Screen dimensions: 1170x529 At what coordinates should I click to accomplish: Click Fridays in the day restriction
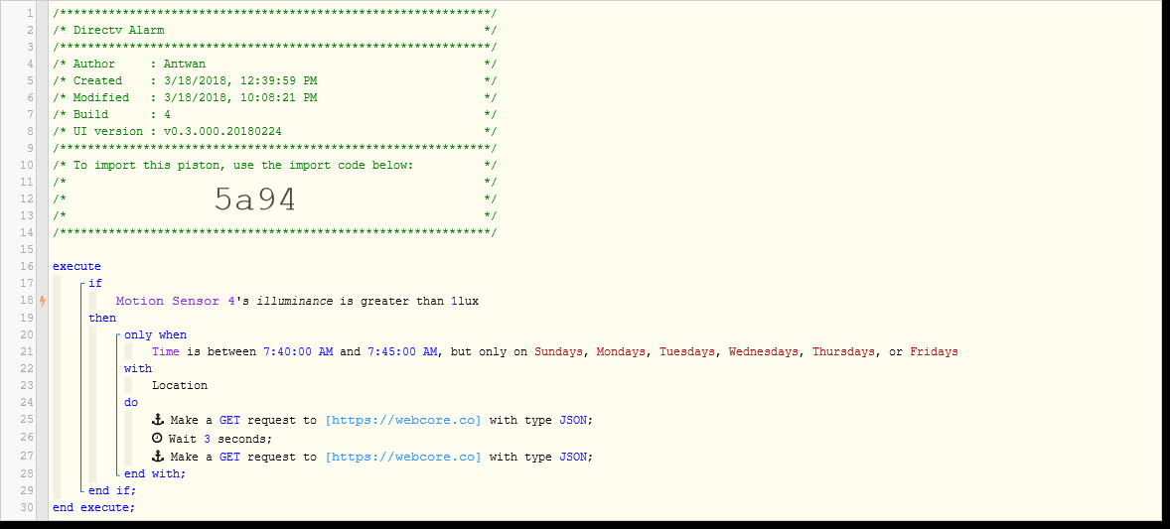pos(934,351)
